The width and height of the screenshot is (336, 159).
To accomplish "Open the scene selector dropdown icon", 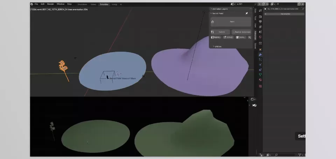I will [x=233, y=4].
